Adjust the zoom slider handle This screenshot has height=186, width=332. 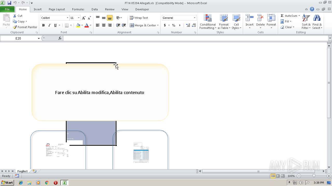click(314, 176)
